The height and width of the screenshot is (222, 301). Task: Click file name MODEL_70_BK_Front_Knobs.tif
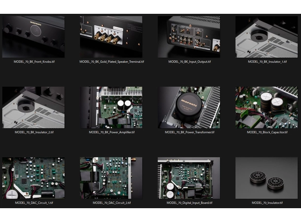pyautogui.click(x=34, y=62)
